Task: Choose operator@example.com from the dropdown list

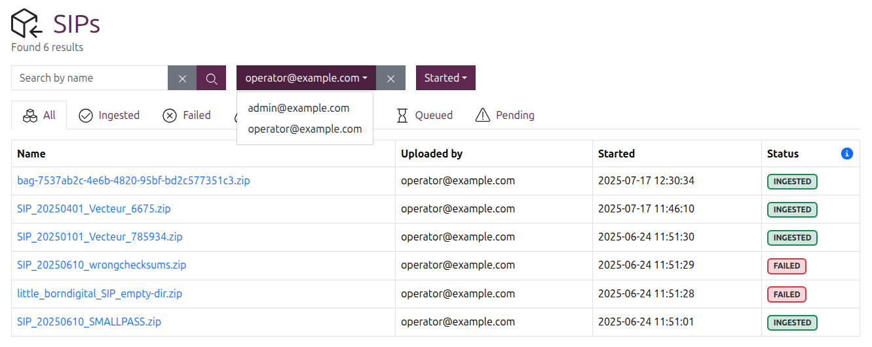Action: click(305, 129)
